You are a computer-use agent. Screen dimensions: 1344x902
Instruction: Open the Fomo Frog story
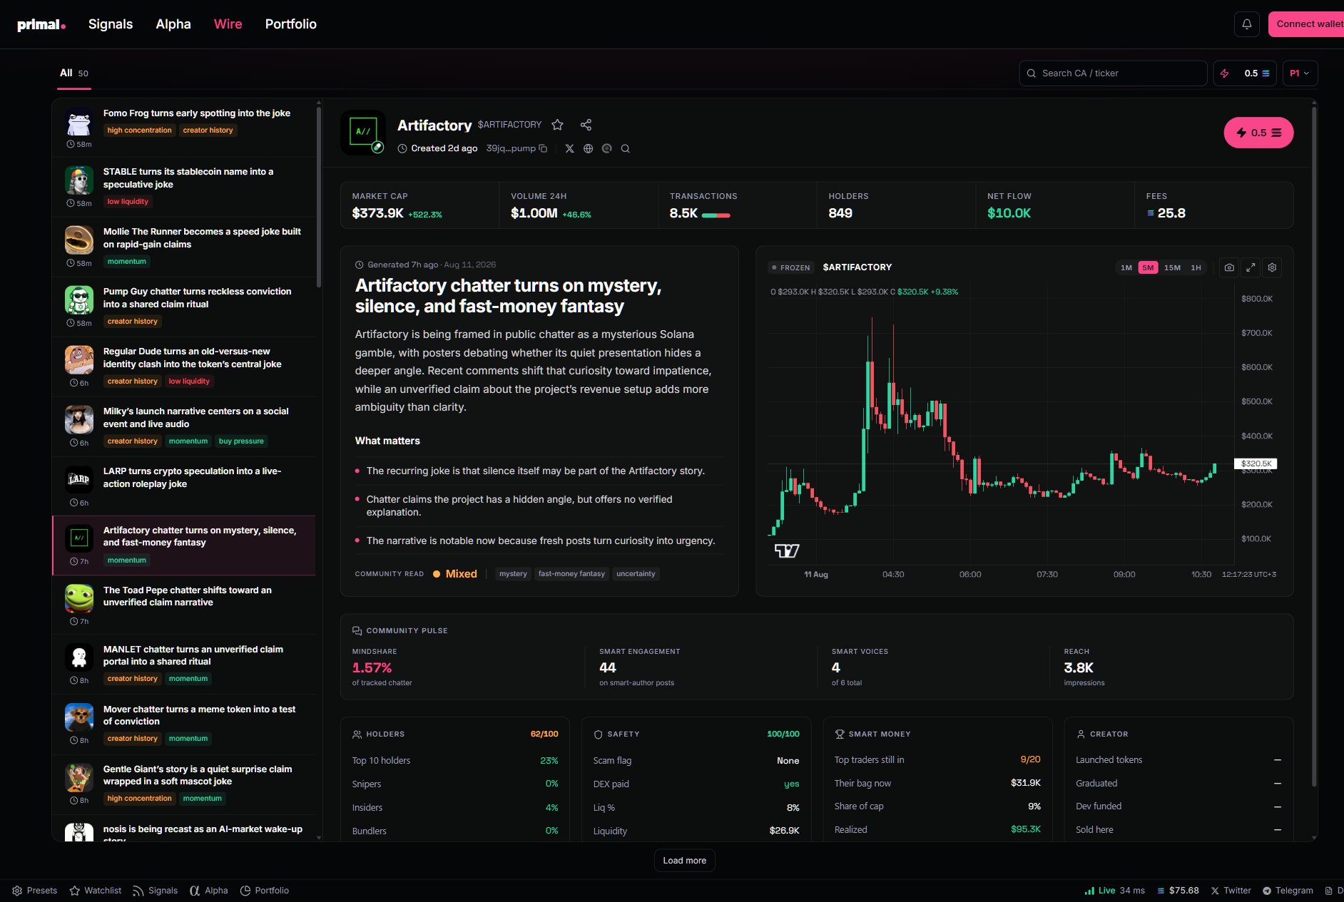tap(184, 128)
